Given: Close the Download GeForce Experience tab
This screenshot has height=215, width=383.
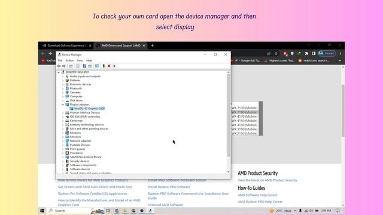Looking at the screenshot, I should 90,45.
